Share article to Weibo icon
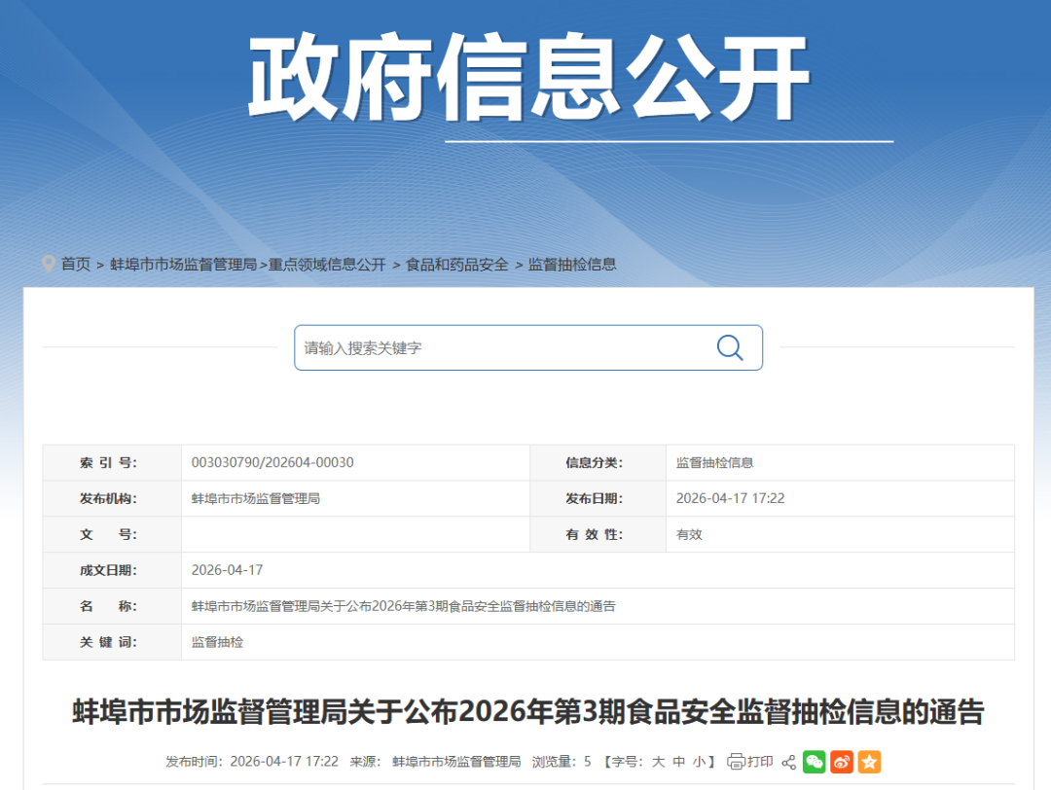 click(x=842, y=762)
